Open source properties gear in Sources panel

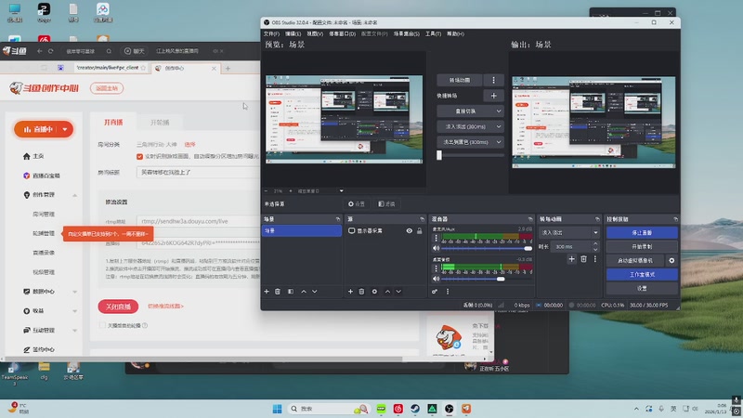[x=374, y=292]
